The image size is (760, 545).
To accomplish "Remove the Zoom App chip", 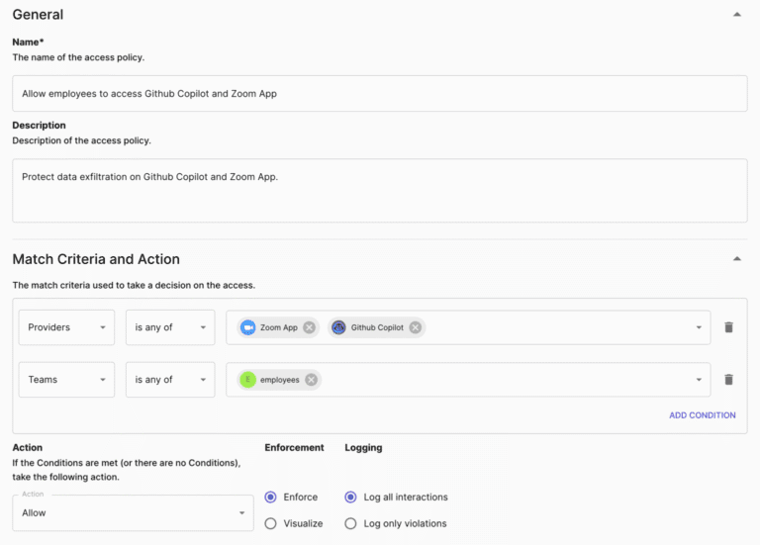I will [310, 327].
